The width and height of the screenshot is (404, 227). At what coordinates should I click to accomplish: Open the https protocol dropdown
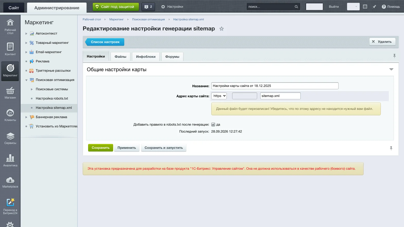219,96
